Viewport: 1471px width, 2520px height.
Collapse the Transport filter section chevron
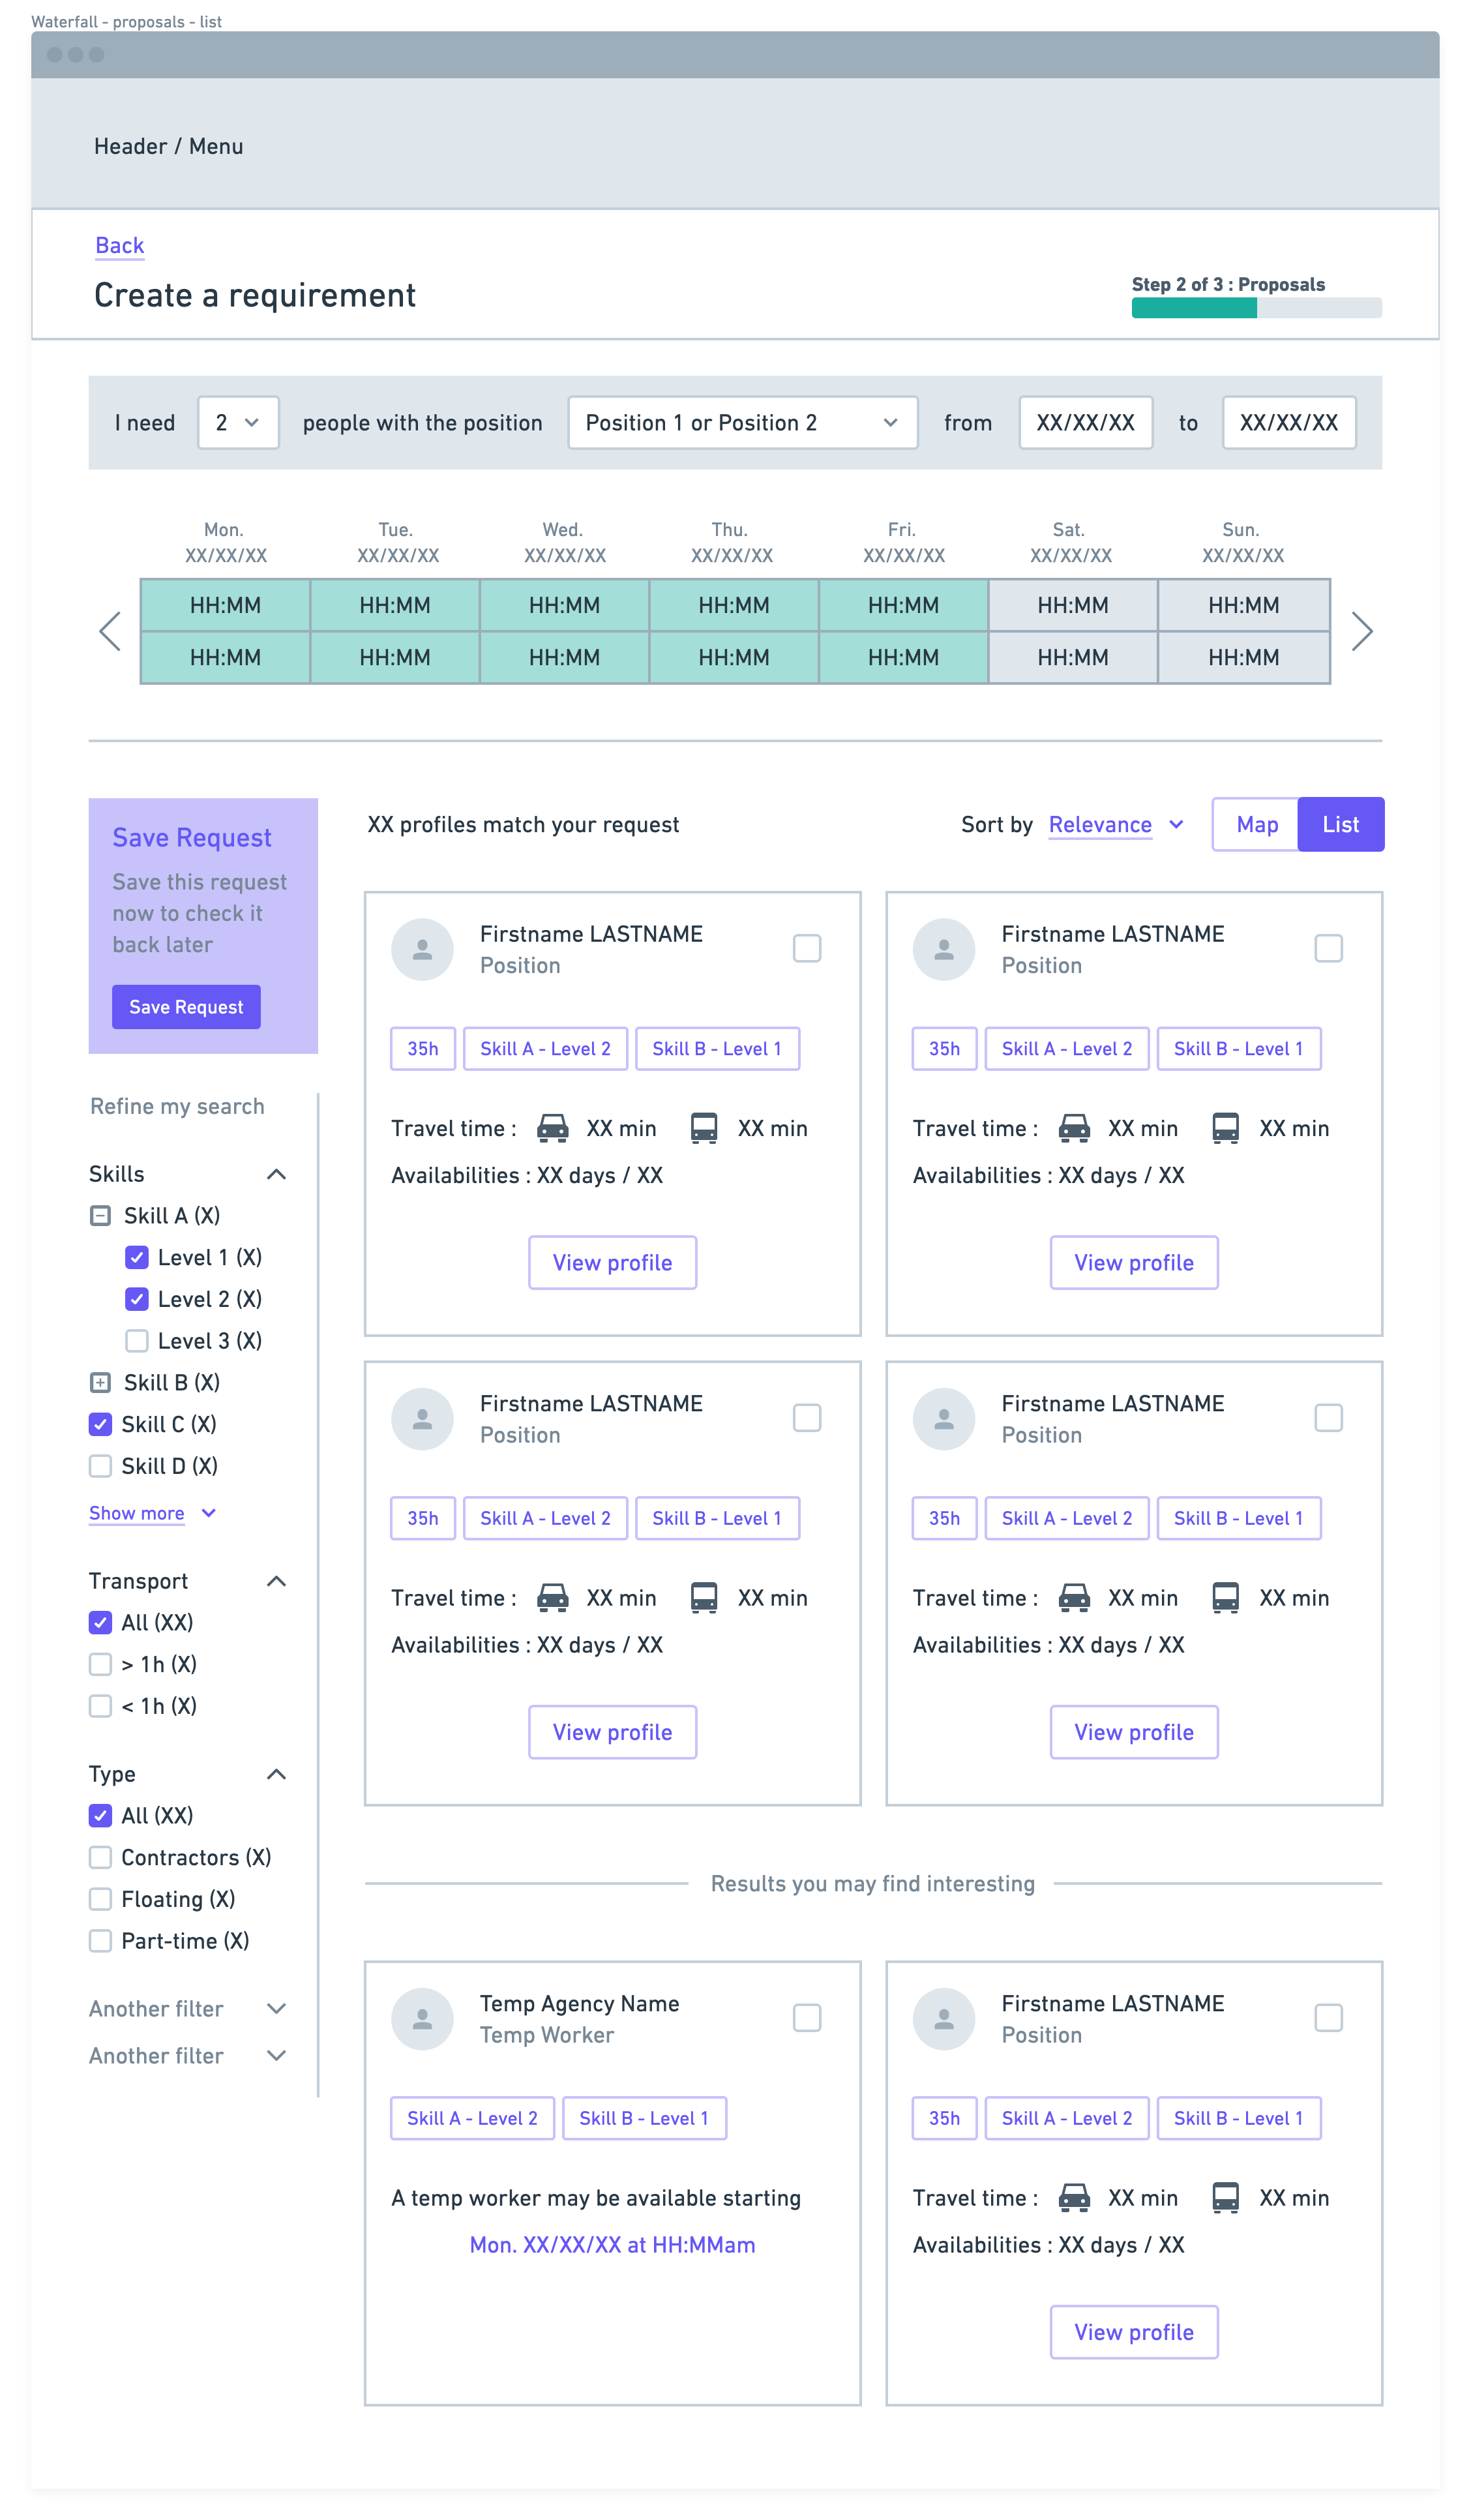[x=277, y=1581]
